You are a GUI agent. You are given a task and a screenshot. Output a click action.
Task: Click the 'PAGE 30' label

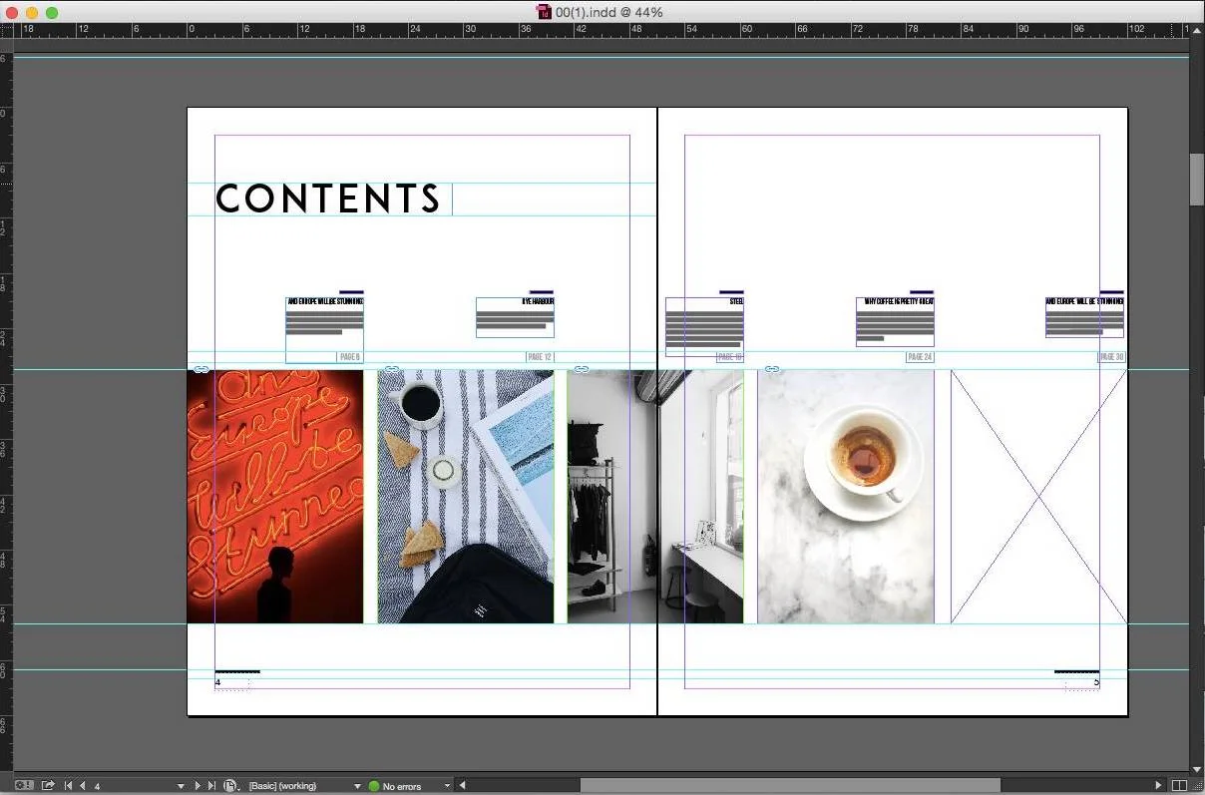coord(1111,357)
